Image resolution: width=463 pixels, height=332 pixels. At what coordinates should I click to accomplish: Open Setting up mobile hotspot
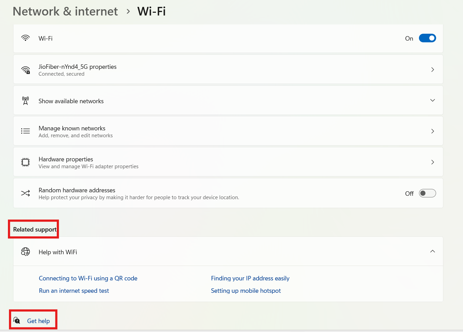click(246, 290)
